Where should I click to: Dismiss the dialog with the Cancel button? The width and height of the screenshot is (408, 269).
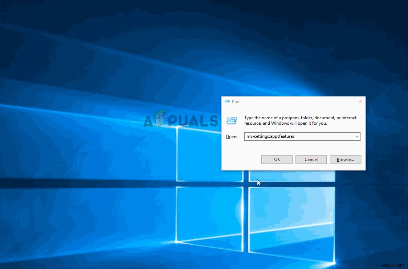click(x=311, y=160)
